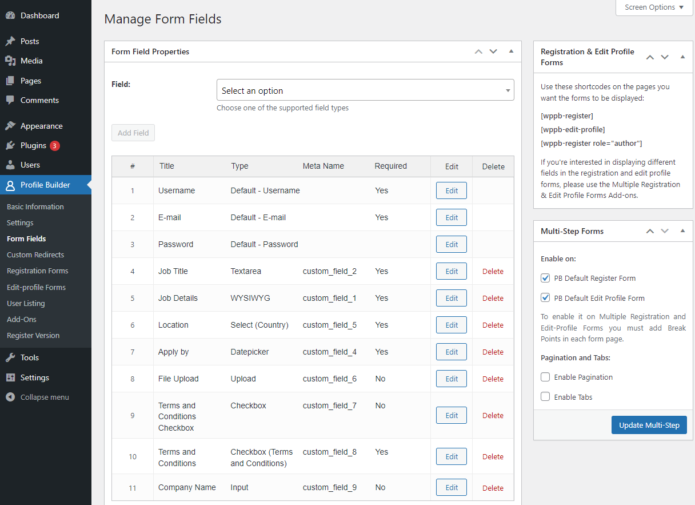This screenshot has height=505, width=695.
Task: Delete the Company Name field
Action: [493, 488]
